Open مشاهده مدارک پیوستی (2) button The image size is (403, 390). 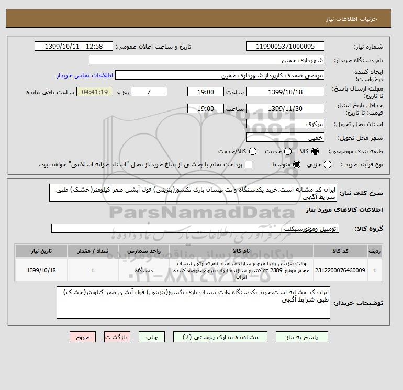tap(220, 337)
